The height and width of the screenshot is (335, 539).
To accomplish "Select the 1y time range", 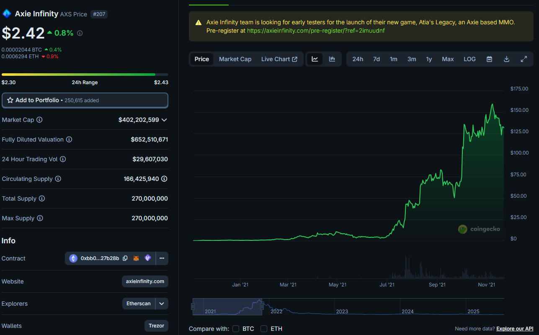I will point(429,59).
